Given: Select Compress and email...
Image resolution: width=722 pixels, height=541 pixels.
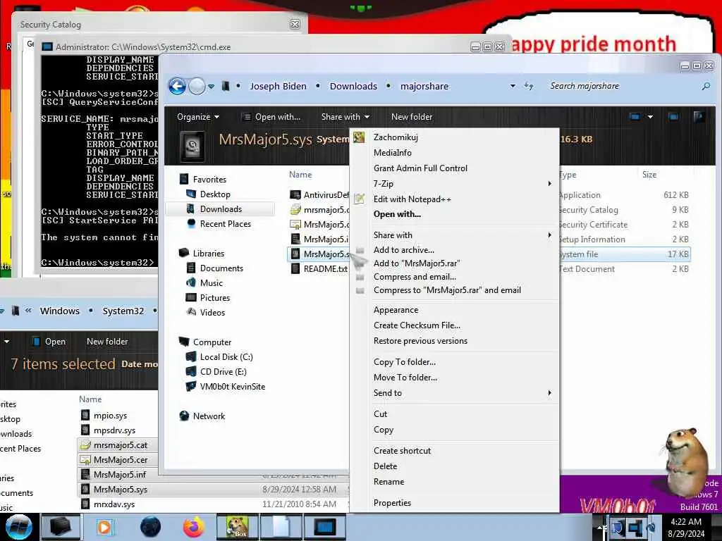Looking at the screenshot, I should 455,276.
